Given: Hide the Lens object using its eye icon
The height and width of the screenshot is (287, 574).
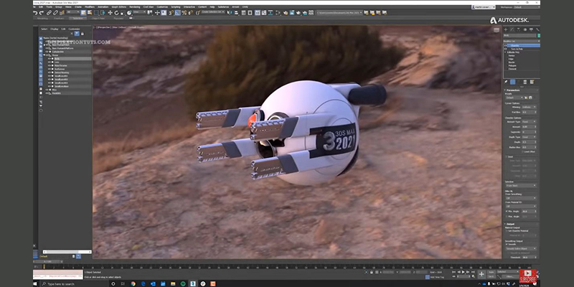Looking at the screenshot, I should click(x=49, y=62).
